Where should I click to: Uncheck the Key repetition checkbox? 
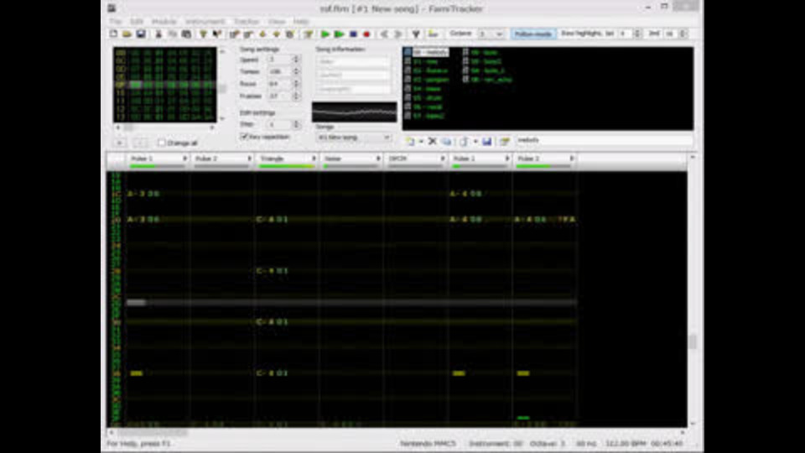click(x=244, y=137)
